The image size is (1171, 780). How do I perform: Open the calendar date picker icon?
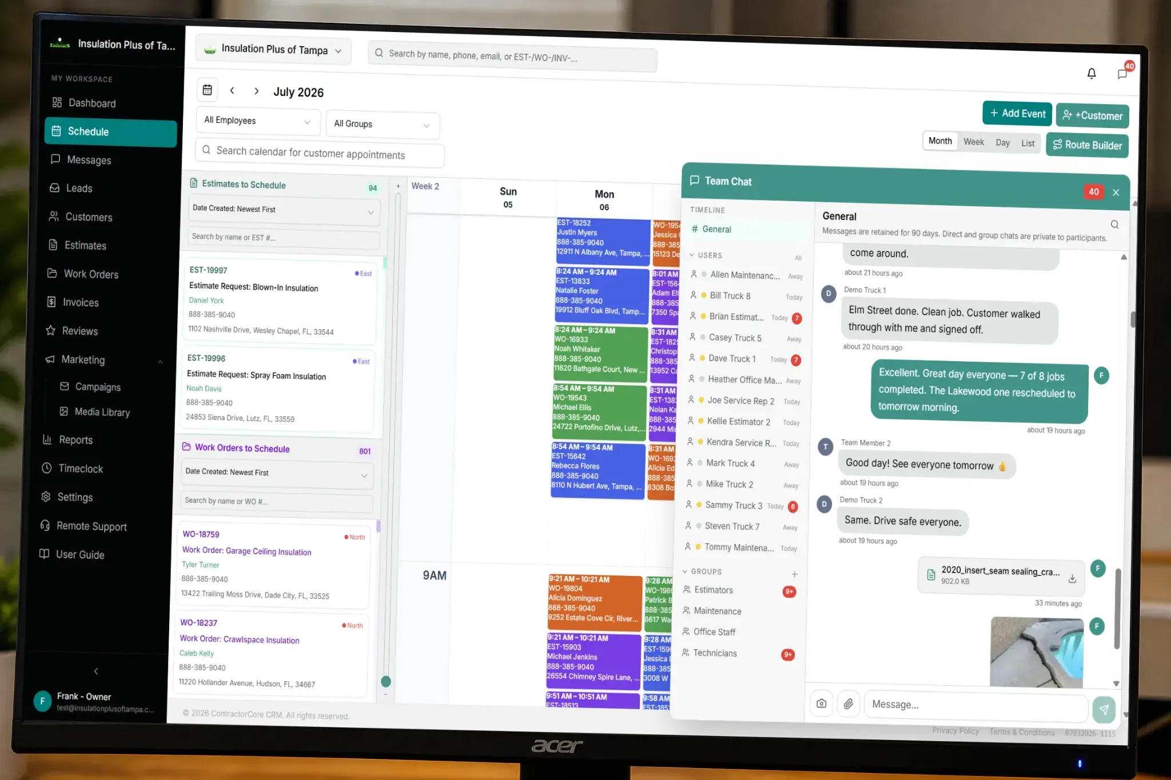click(x=207, y=90)
